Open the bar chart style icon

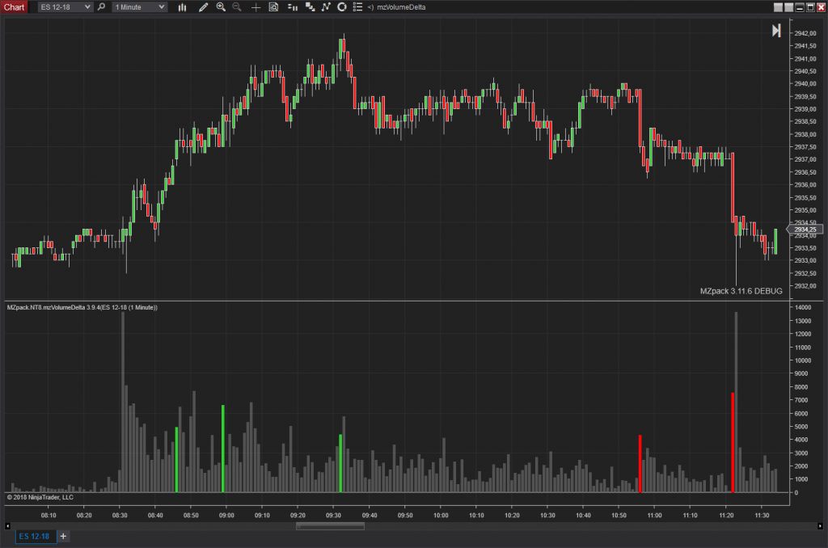coord(182,6)
